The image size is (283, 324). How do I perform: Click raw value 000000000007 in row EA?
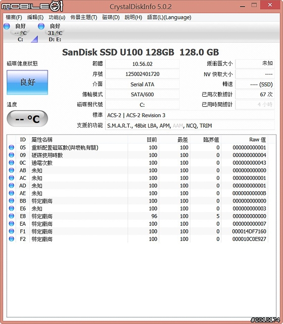(249, 224)
